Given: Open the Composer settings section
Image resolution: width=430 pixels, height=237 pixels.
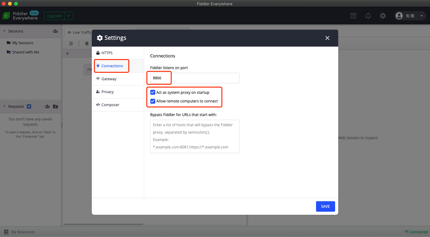Looking at the screenshot, I should (x=118, y=105).
